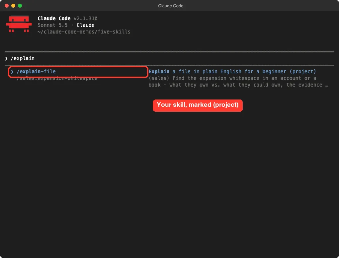The width and height of the screenshot is (339, 258).
Task: Click the version text v2.1.310
Action: (86, 19)
